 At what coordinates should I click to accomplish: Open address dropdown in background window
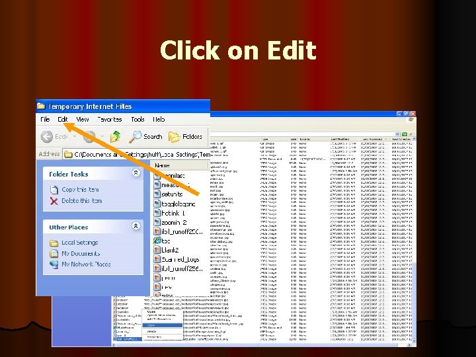pyautogui.click(x=398, y=134)
